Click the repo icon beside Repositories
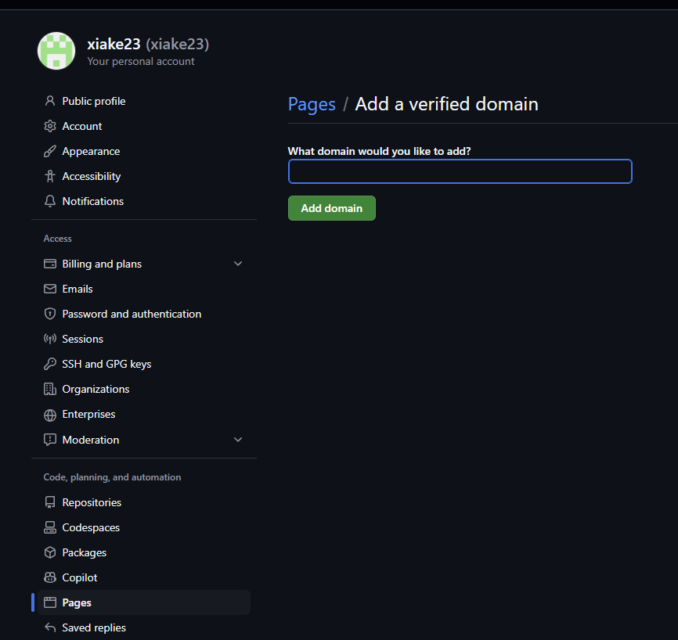The image size is (678, 640). pos(50,502)
